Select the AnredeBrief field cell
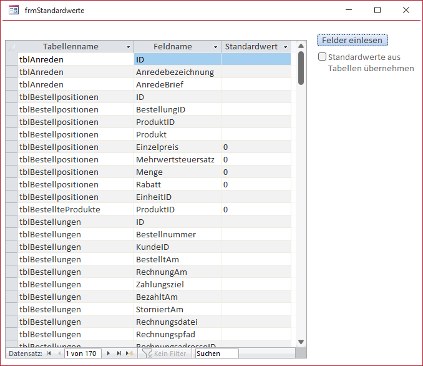The width and height of the screenshot is (423, 366). point(177,84)
